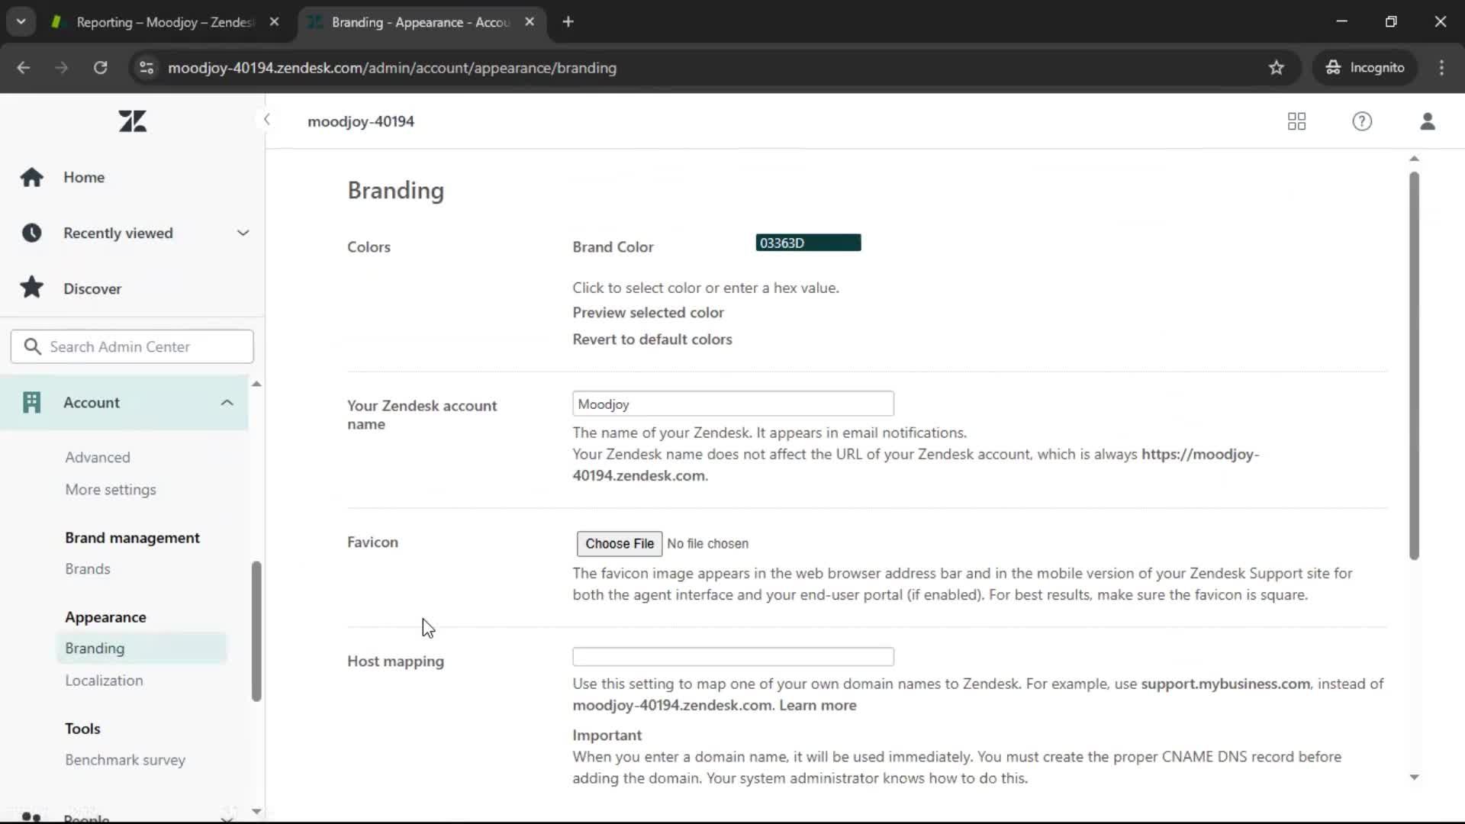The height and width of the screenshot is (824, 1465).
Task: Click the site information icon in address bar
Action: click(x=146, y=68)
